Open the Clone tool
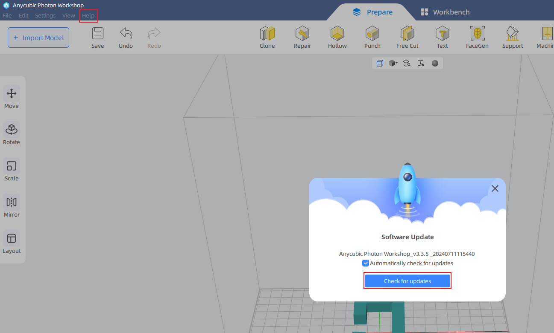The image size is (554, 333). (x=267, y=38)
